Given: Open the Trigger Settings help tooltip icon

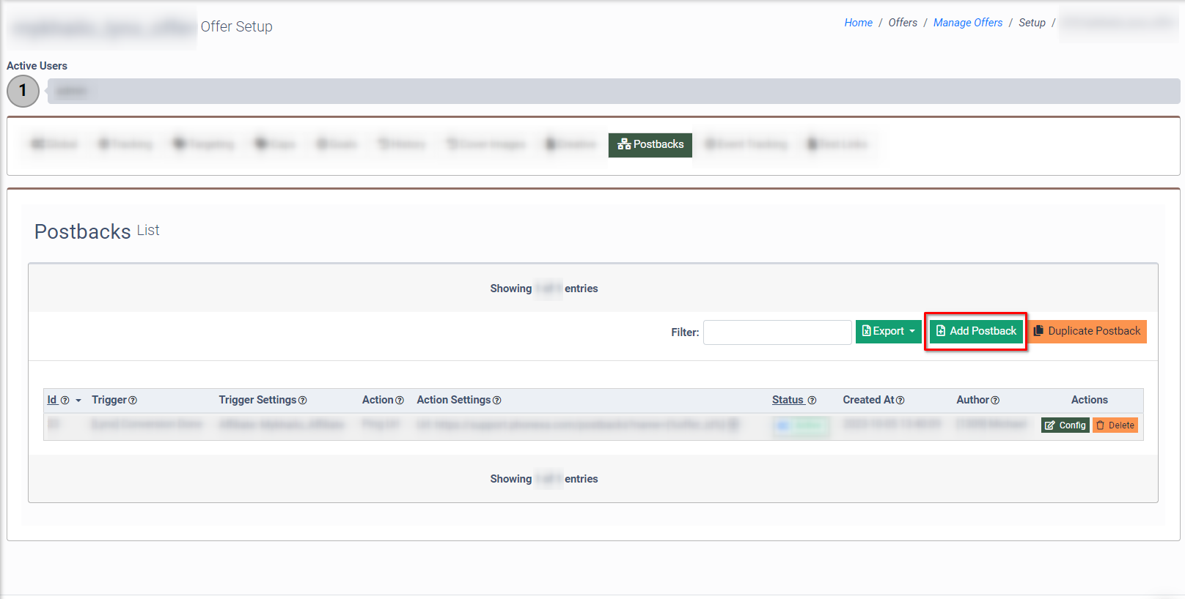Looking at the screenshot, I should coord(303,401).
